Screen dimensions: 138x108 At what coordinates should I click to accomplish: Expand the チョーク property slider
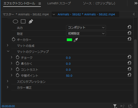coord(11,57)
